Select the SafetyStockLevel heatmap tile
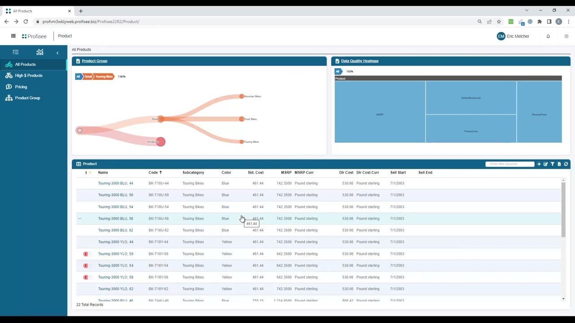This screenshot has height=323, width=575. [x=471, y=98]
